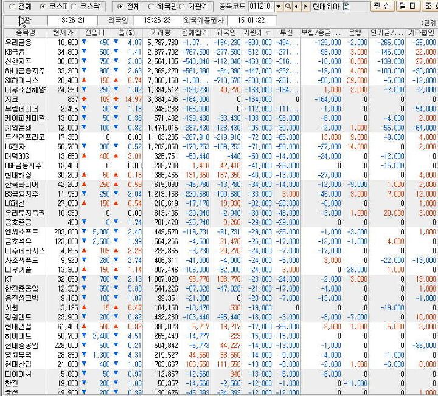Open the 종목코드 dropdown arrow
The image size is (438, 396).
[x=278, y=6]
